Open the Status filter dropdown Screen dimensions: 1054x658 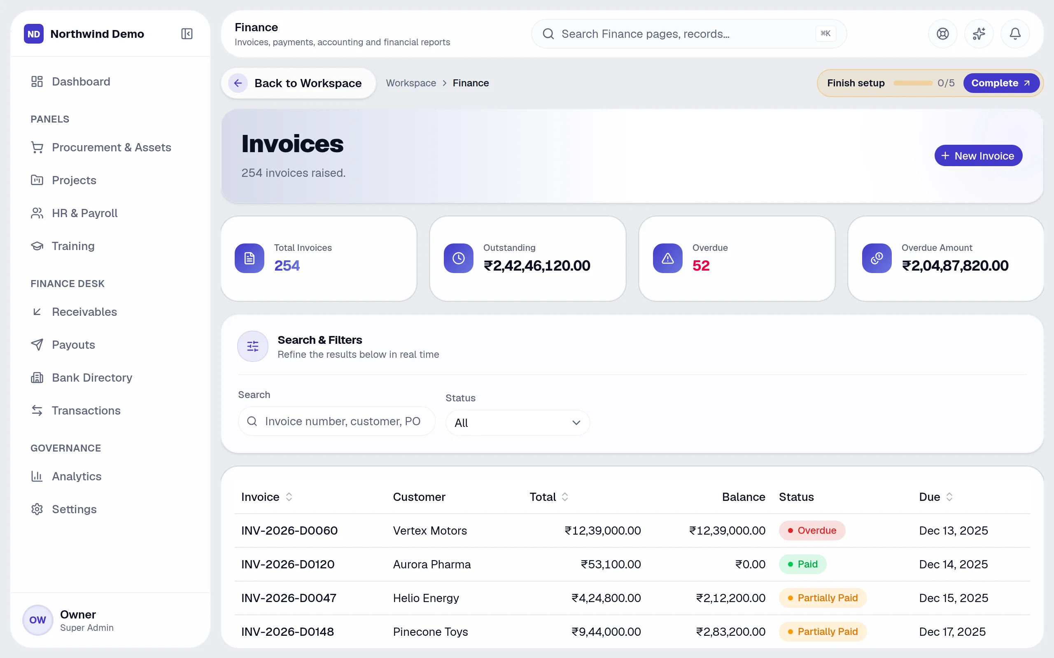pyautogui.click(x=518, y=423)
